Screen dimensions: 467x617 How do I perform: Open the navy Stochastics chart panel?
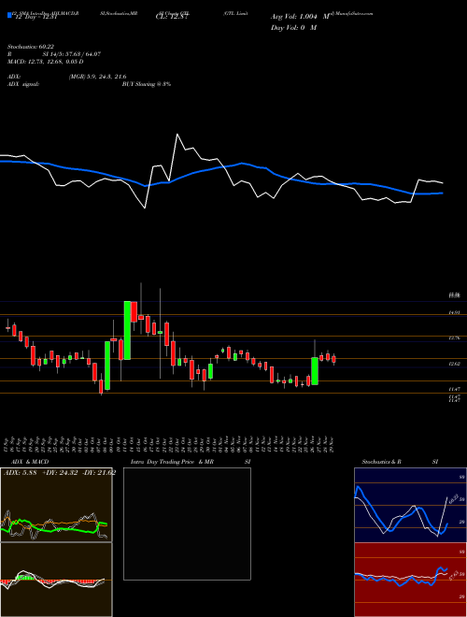pos(410,505)
